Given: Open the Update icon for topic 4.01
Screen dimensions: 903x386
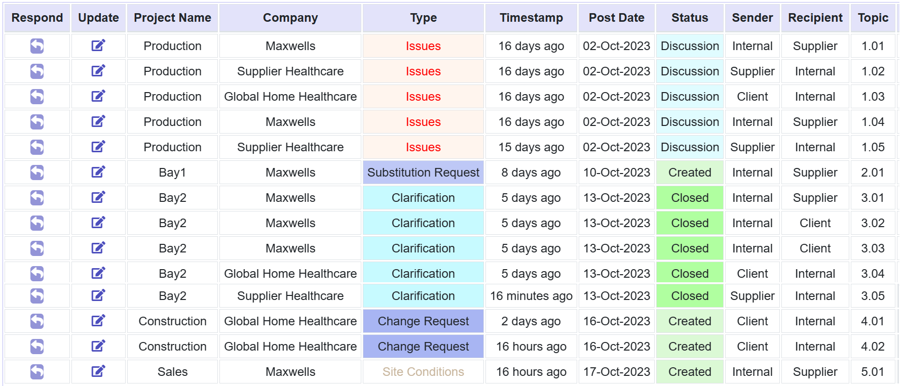Looking at the screenshot, I should (x=98, y=321).
